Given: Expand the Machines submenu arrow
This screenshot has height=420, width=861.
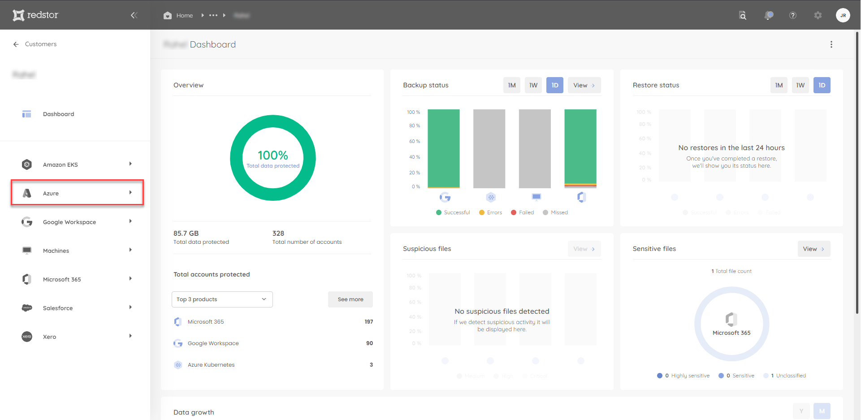Looking at the screenshot, I should coord(130,250).
